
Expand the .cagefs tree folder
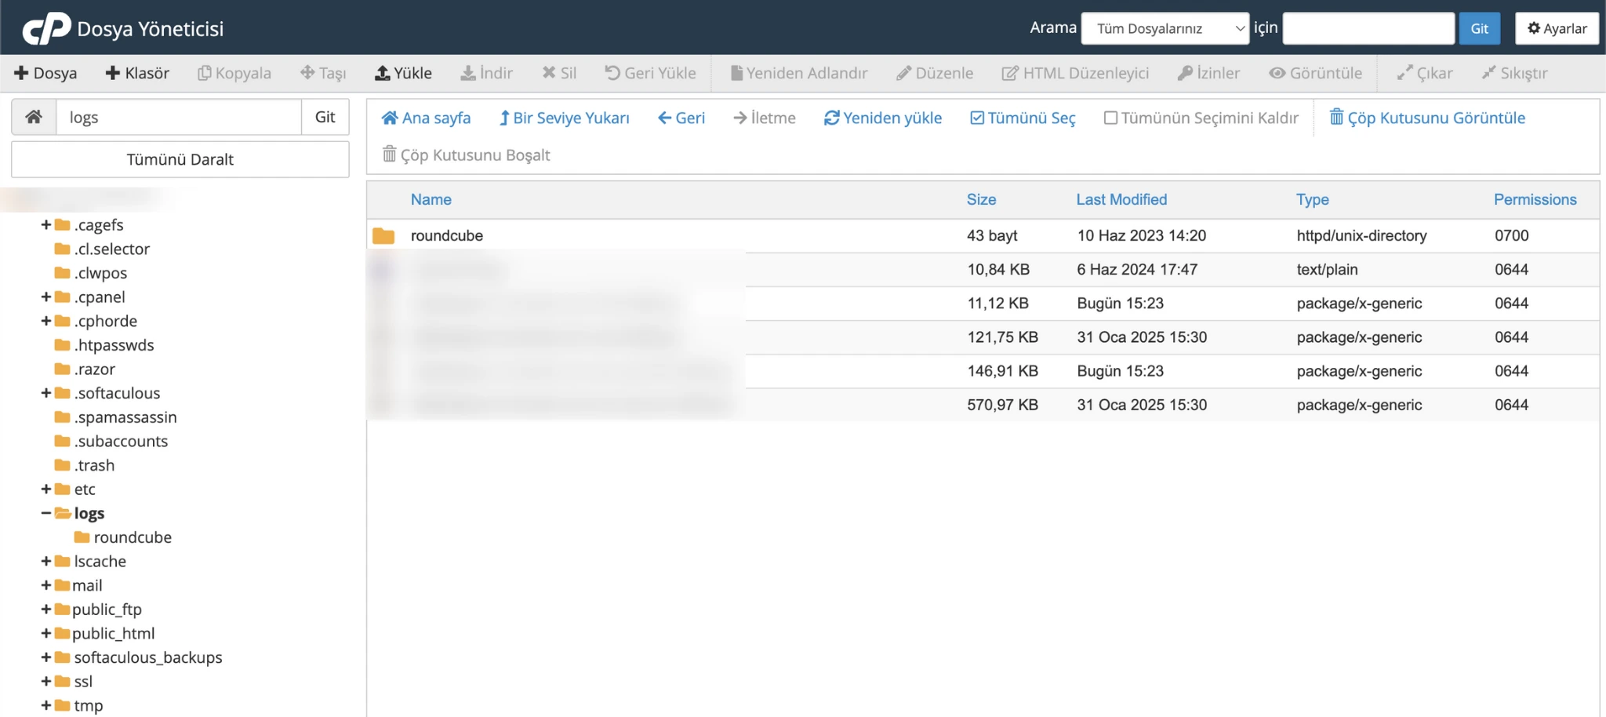(46, 224)
